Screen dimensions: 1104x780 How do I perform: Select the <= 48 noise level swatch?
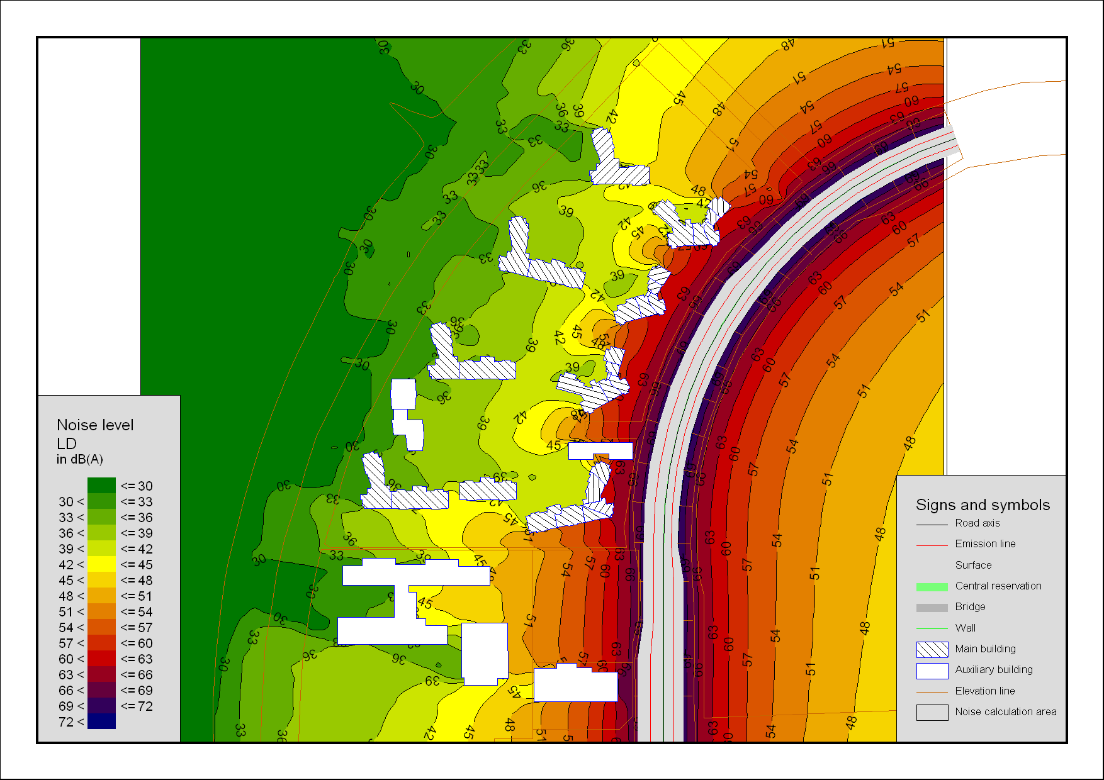click(101, 580)
